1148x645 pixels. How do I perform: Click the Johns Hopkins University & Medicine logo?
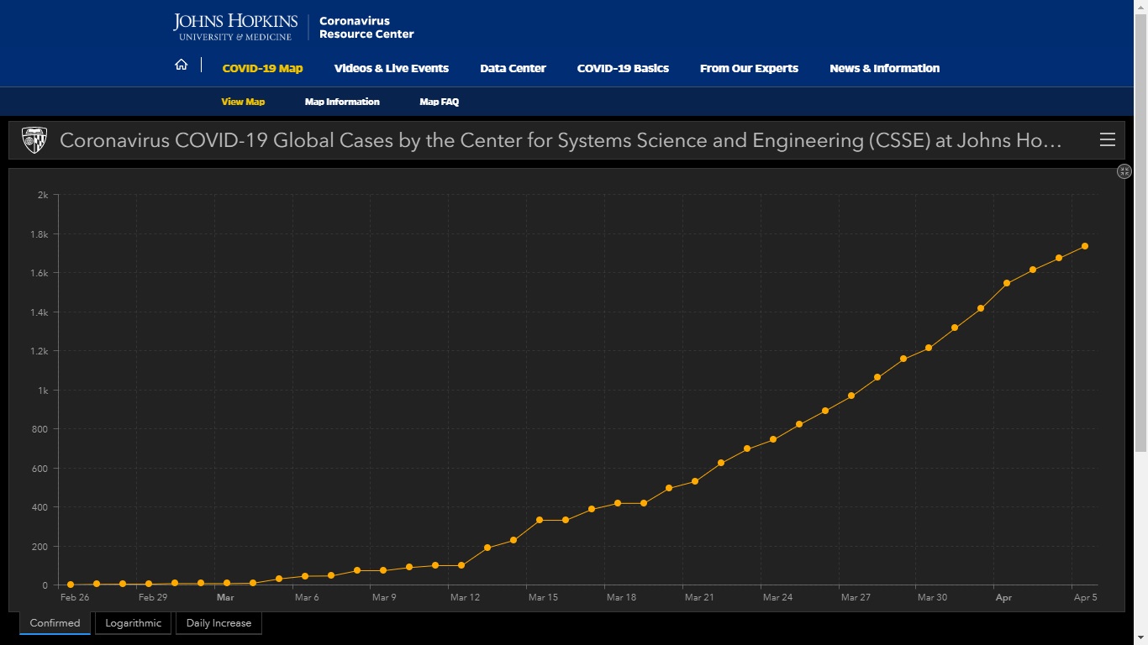235,26
